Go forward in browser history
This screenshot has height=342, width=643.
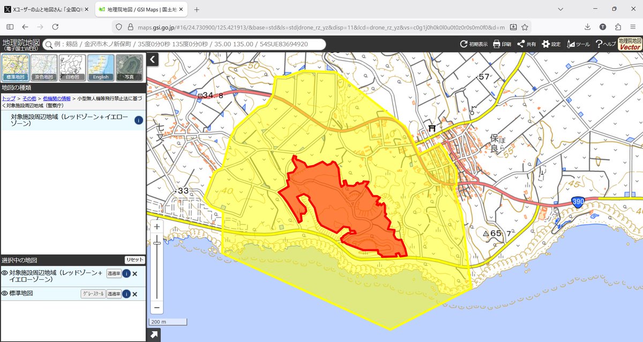(x=40, y=27)
